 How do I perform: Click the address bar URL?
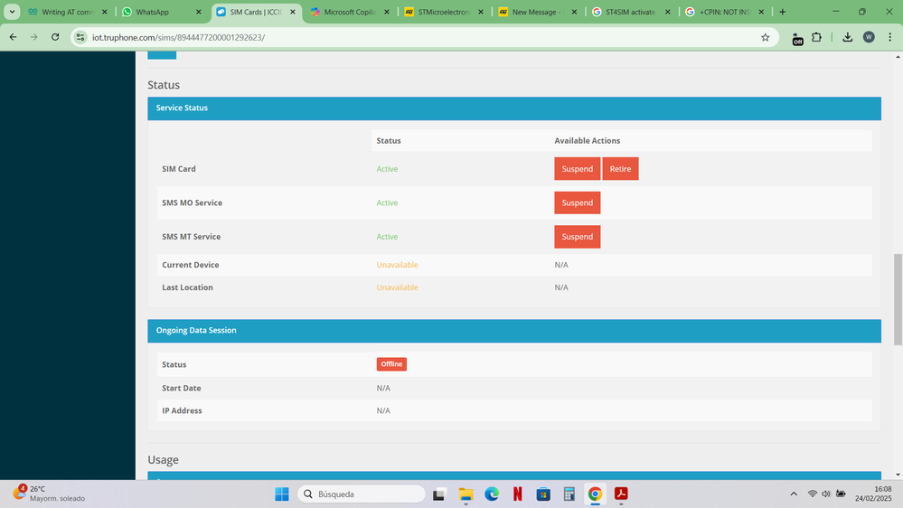pos(179,37)
